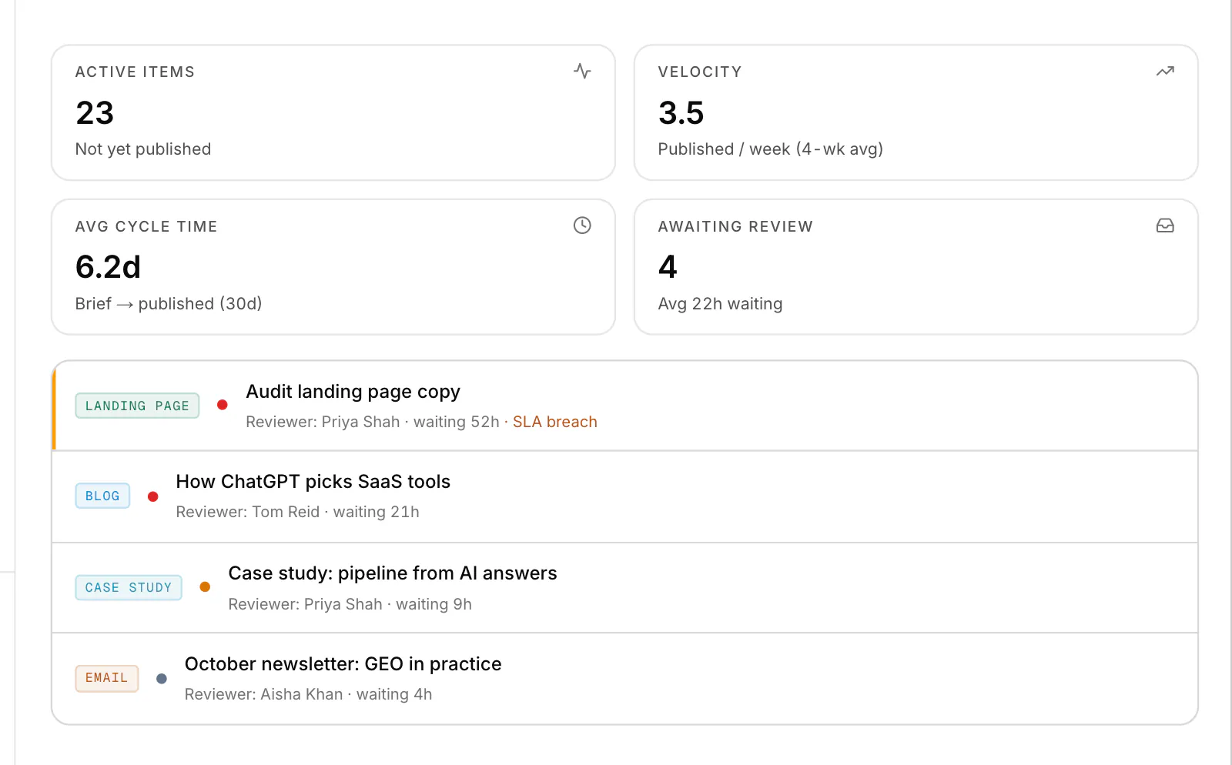Click the Active Items value 23
Image resolution: width=1232 pixels, height=765 pixels.
pyautogui.click(x=95, y=113)
